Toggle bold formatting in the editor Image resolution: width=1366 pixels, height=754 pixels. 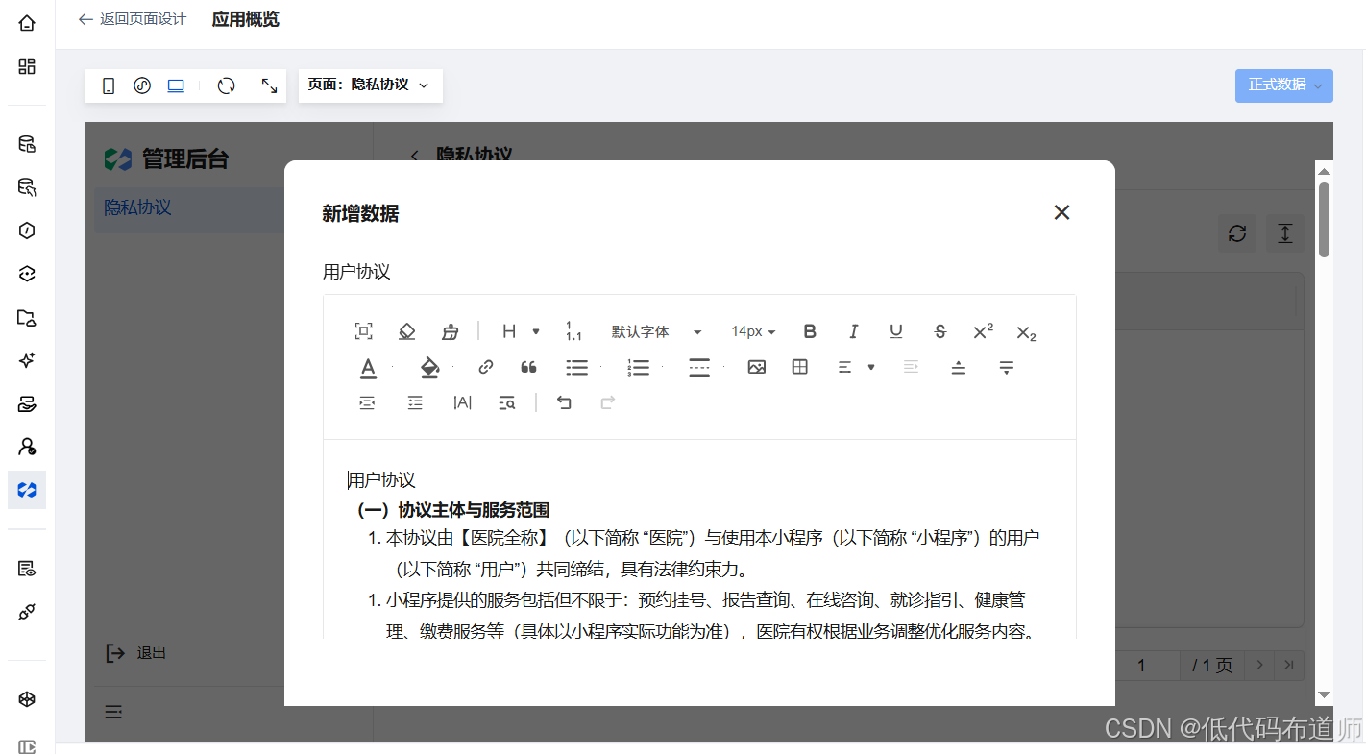(810, 331)
